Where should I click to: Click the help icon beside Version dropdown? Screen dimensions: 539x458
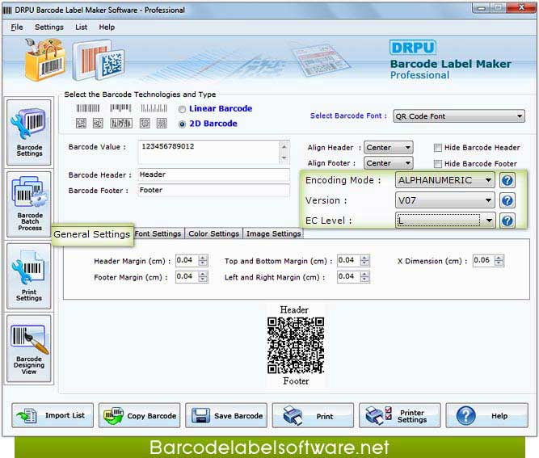507,200
